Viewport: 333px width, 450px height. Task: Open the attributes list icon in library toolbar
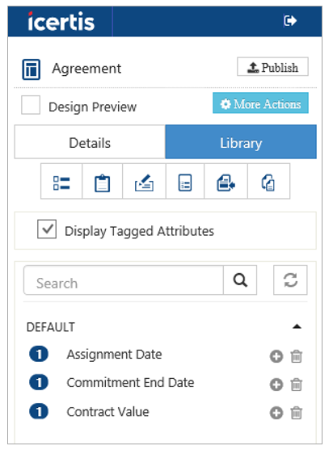(61, 182)
